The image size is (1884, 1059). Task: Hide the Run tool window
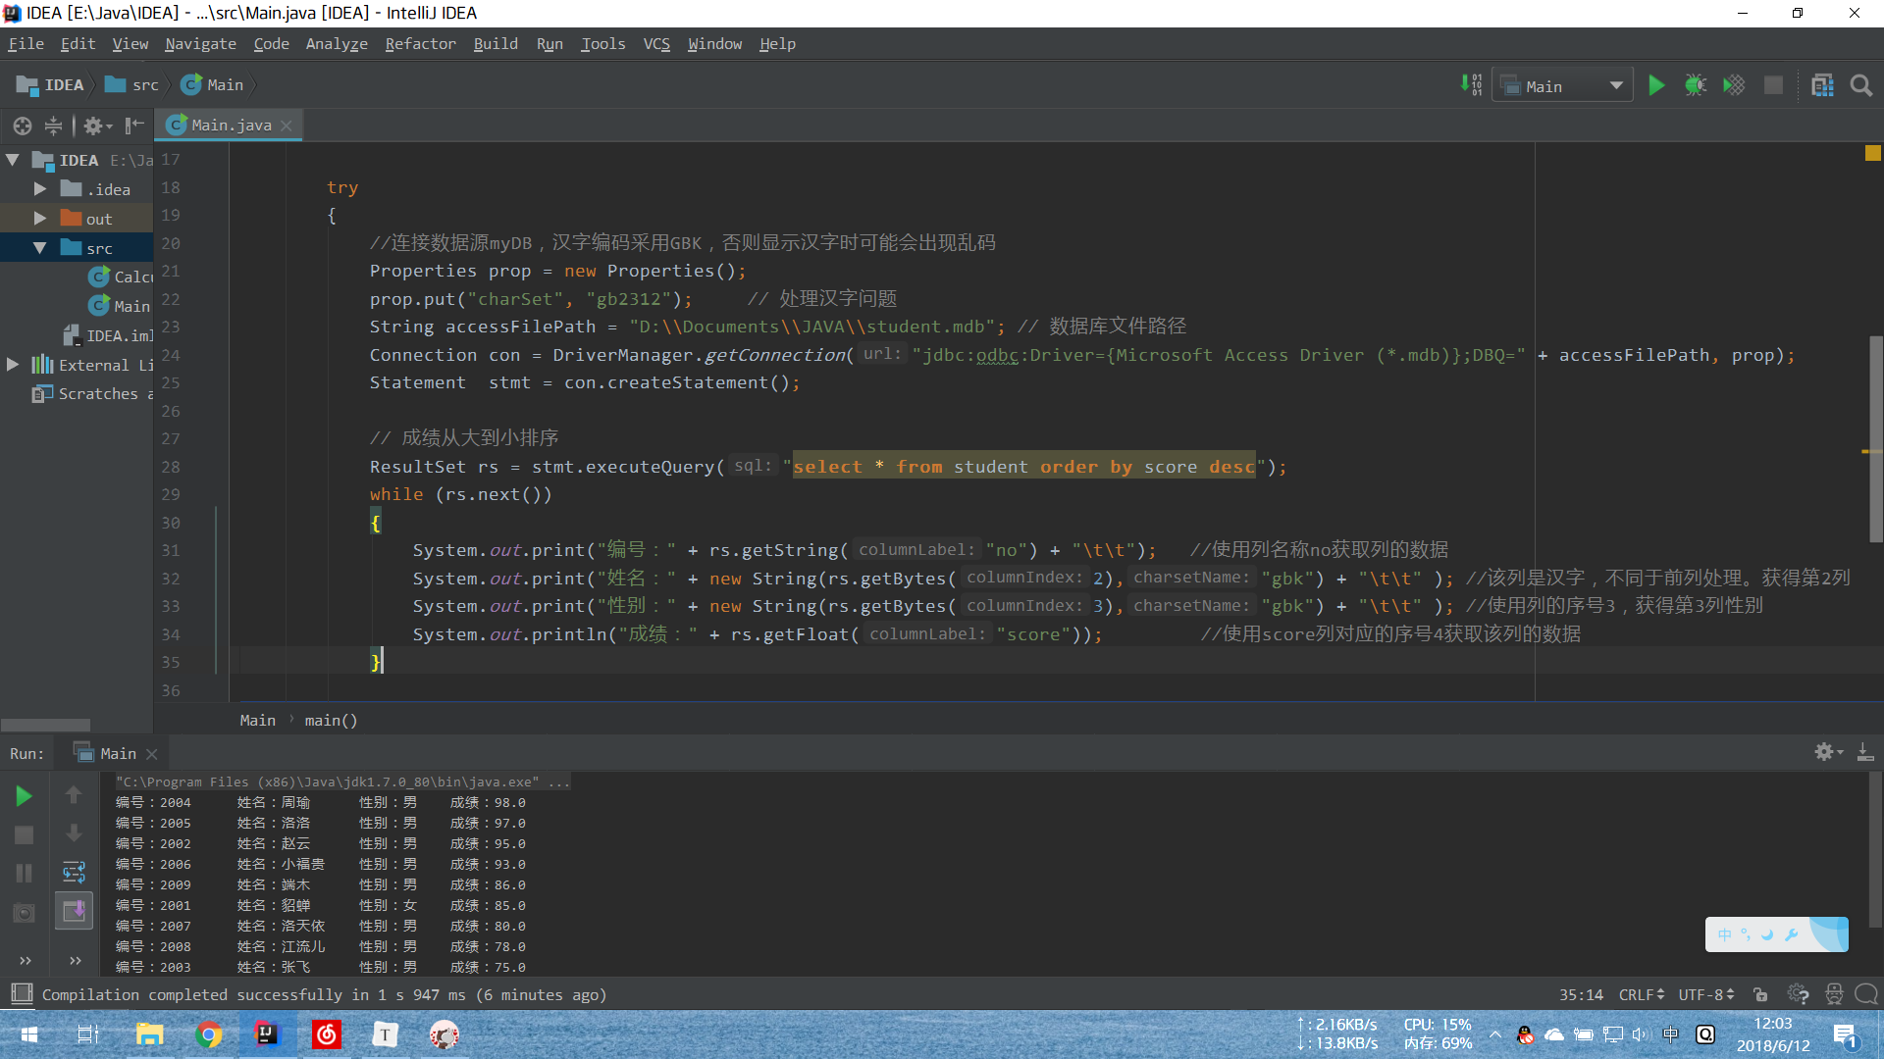(x=1865, y=752)
